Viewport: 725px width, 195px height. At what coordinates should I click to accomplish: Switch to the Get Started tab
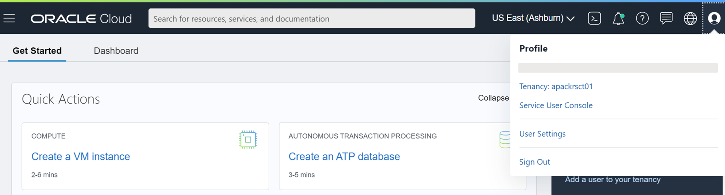pyautogui.click(x=37, y=51)
